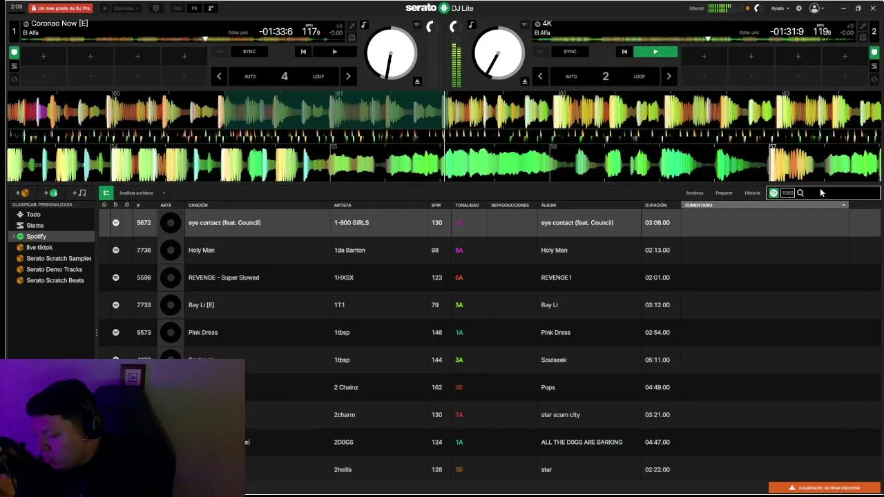This screenshot has width=884, height=497.
Task: Click Spotify icon in search box
Action: [773, 193]
